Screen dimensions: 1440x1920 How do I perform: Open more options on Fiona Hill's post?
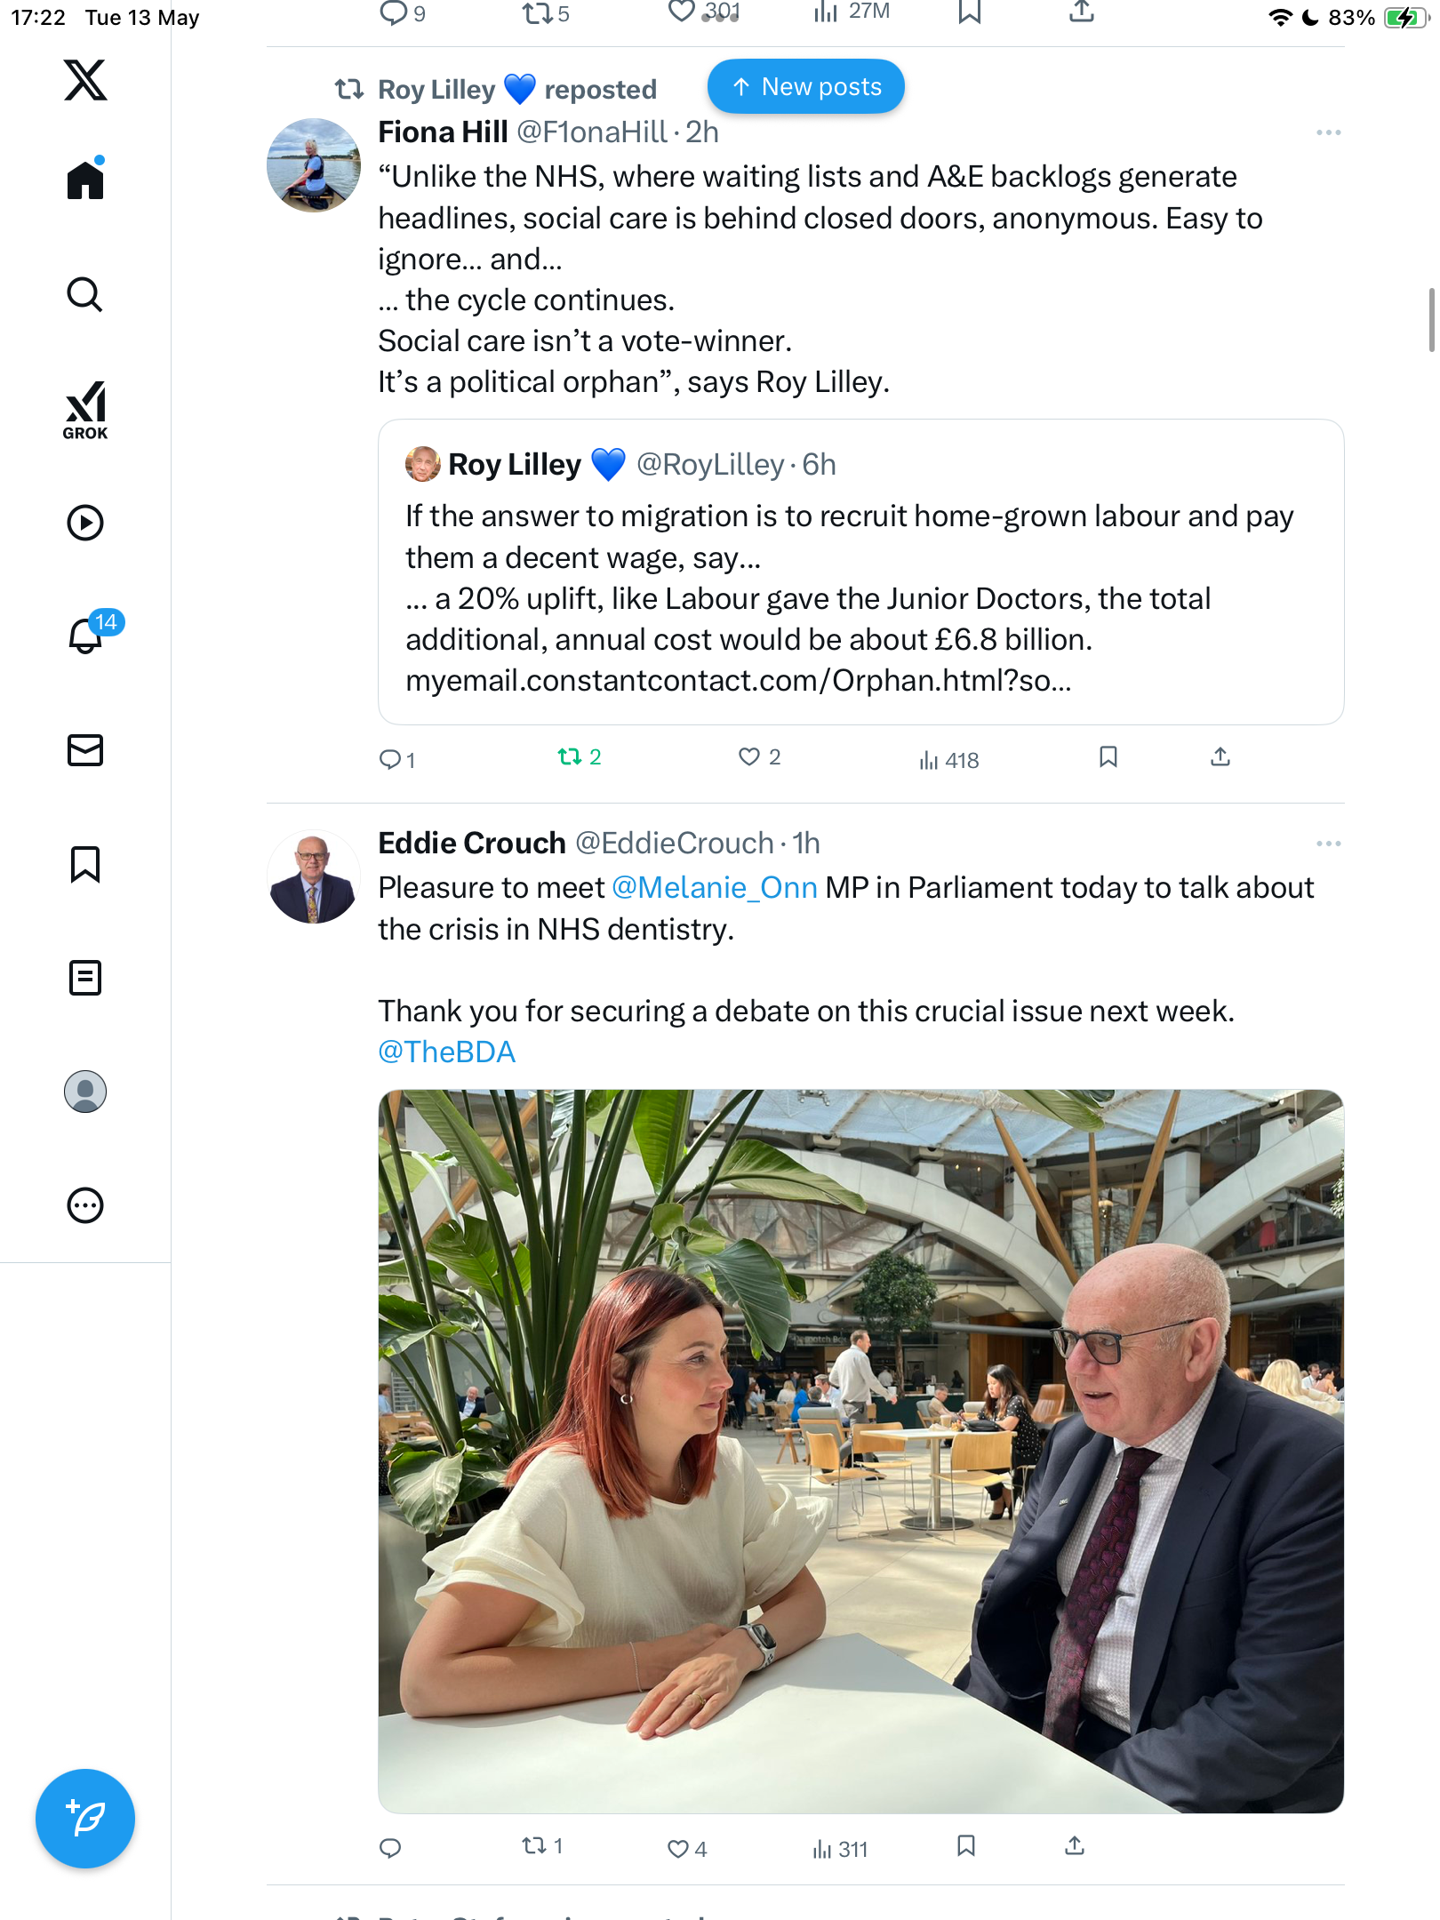[1328, 132]
